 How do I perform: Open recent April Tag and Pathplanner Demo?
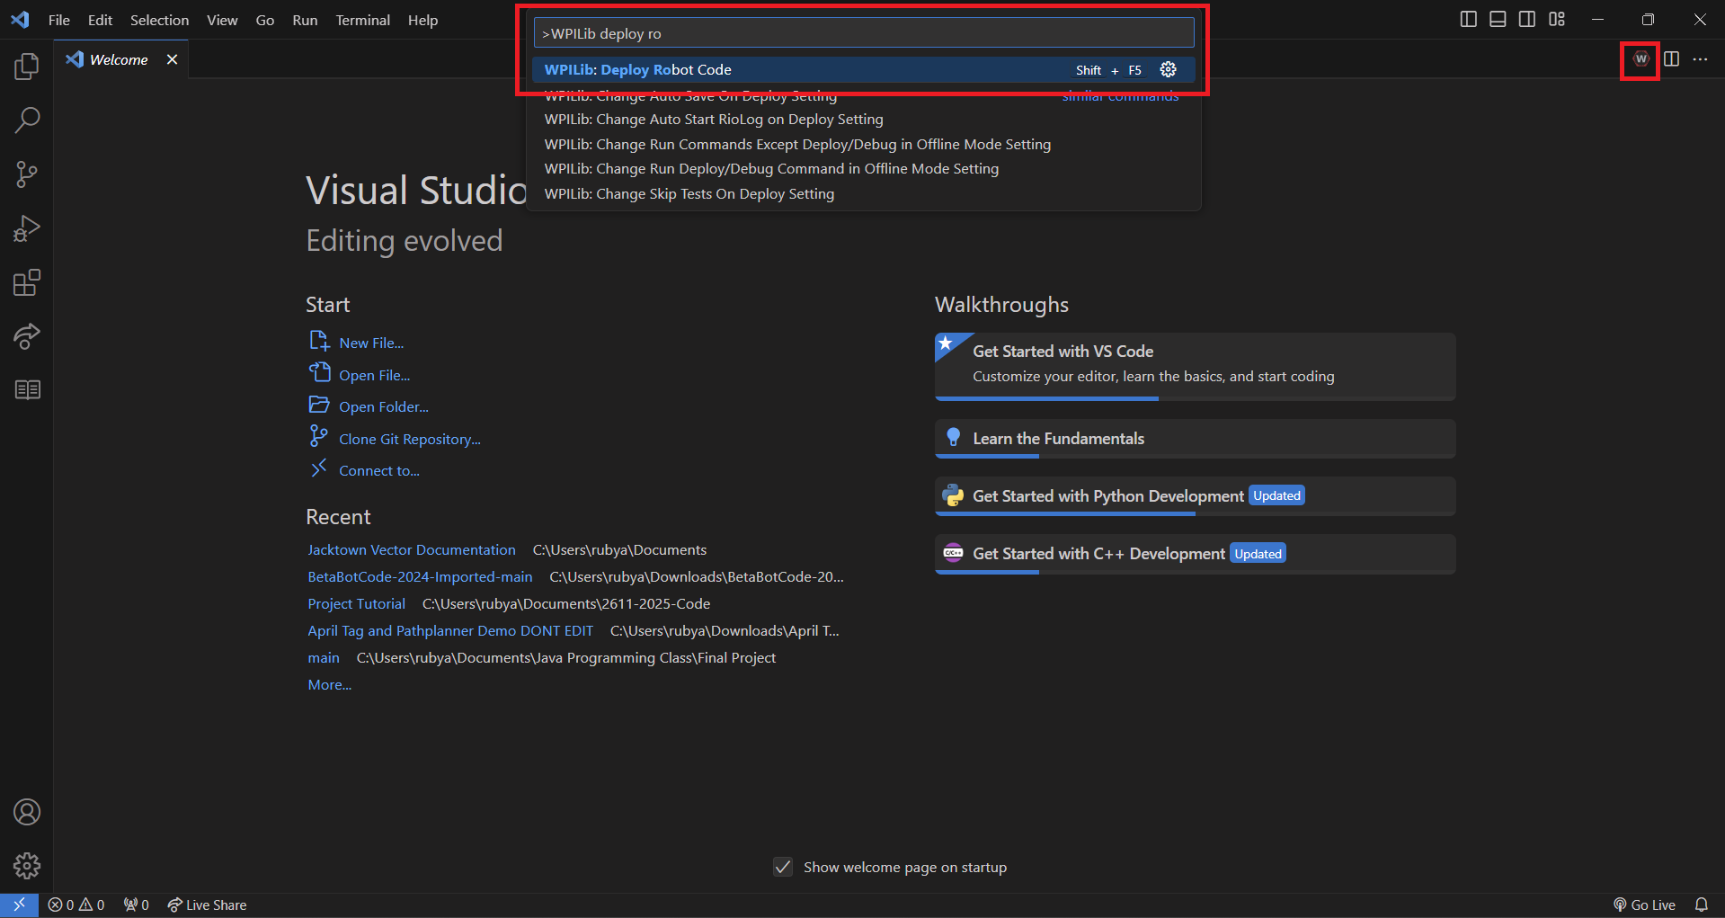pos(450,630)
